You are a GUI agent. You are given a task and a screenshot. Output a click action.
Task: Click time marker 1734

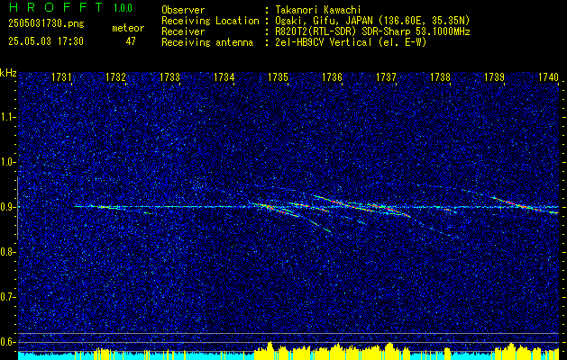pyautogui.click(x=224, y=76)
